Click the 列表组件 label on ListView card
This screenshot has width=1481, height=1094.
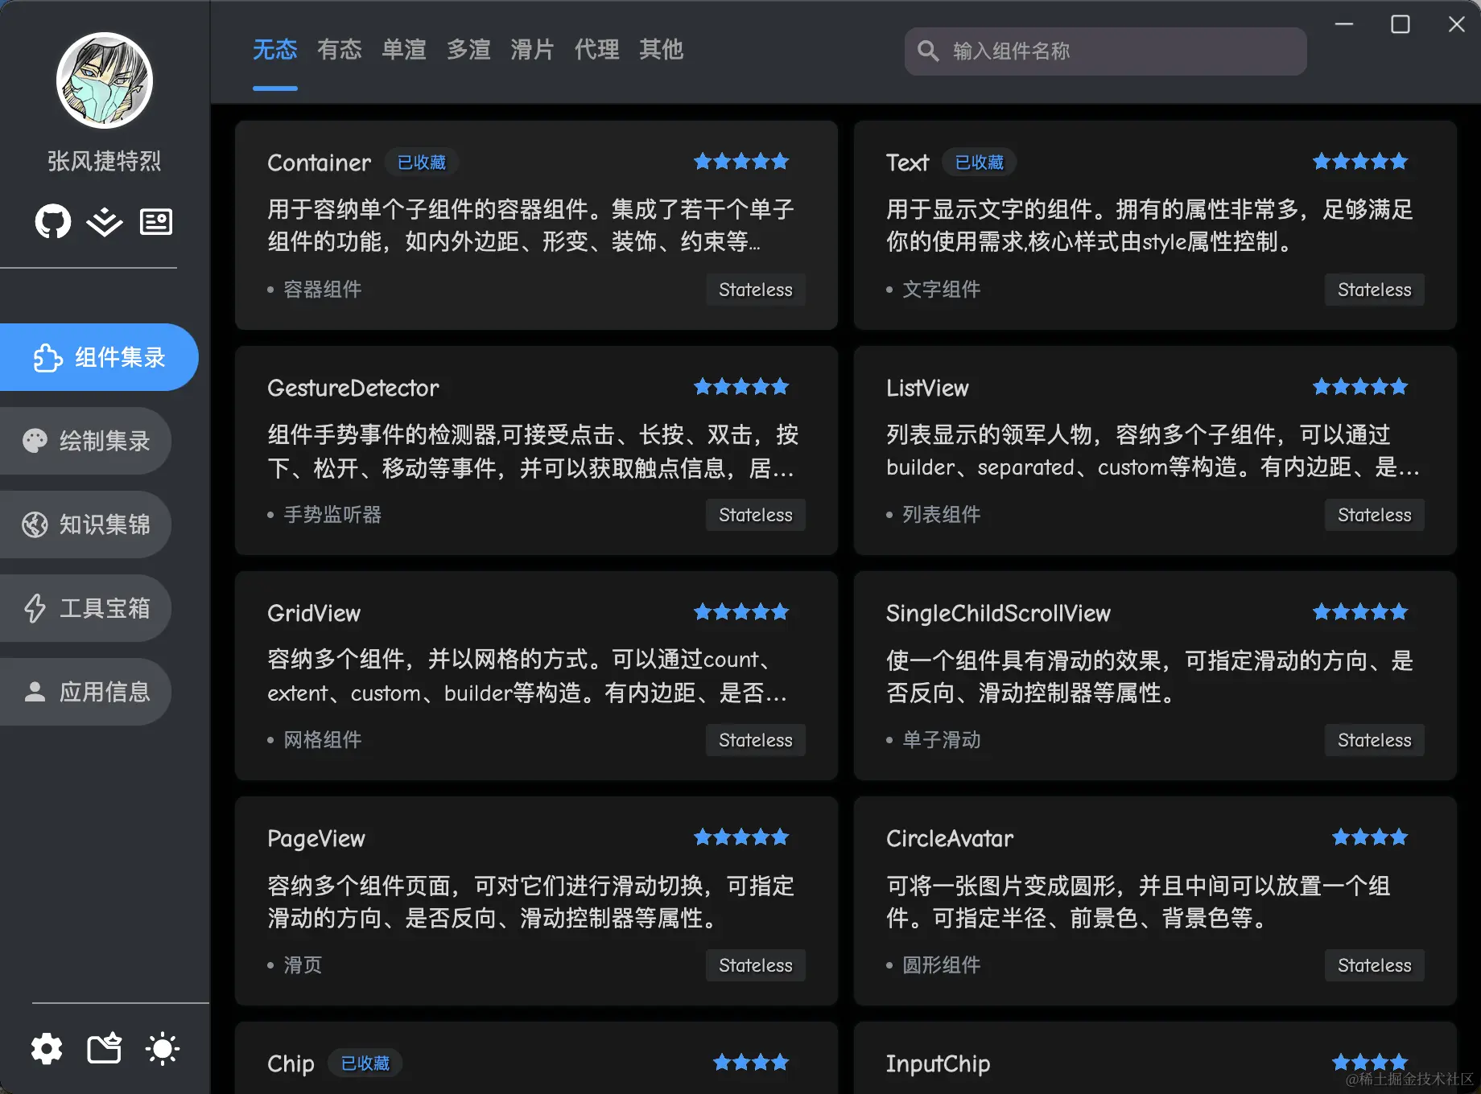[942, 515]
